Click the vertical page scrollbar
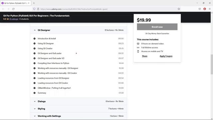Screen dimensions: 213x120 pos(212,64)
